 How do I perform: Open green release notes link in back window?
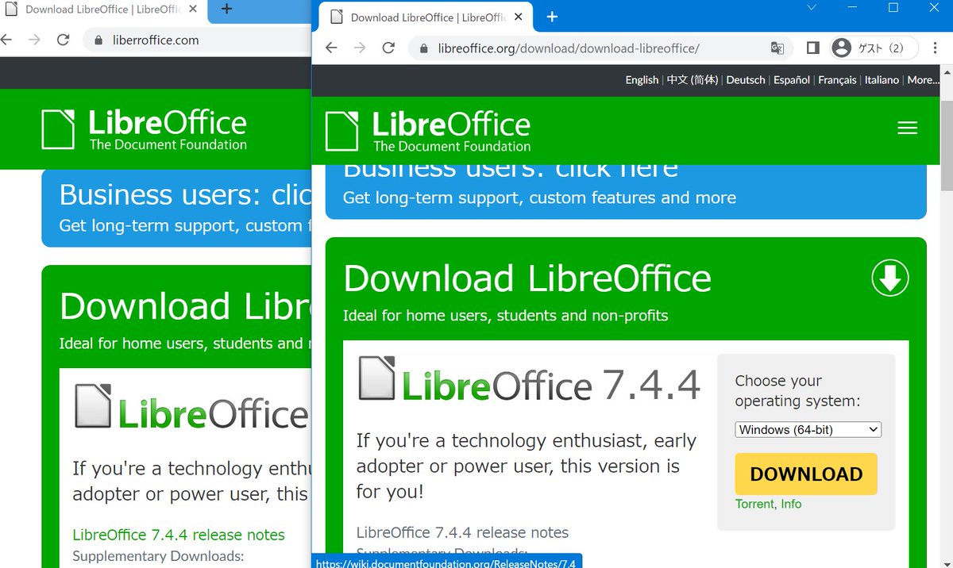click(179, 535)
